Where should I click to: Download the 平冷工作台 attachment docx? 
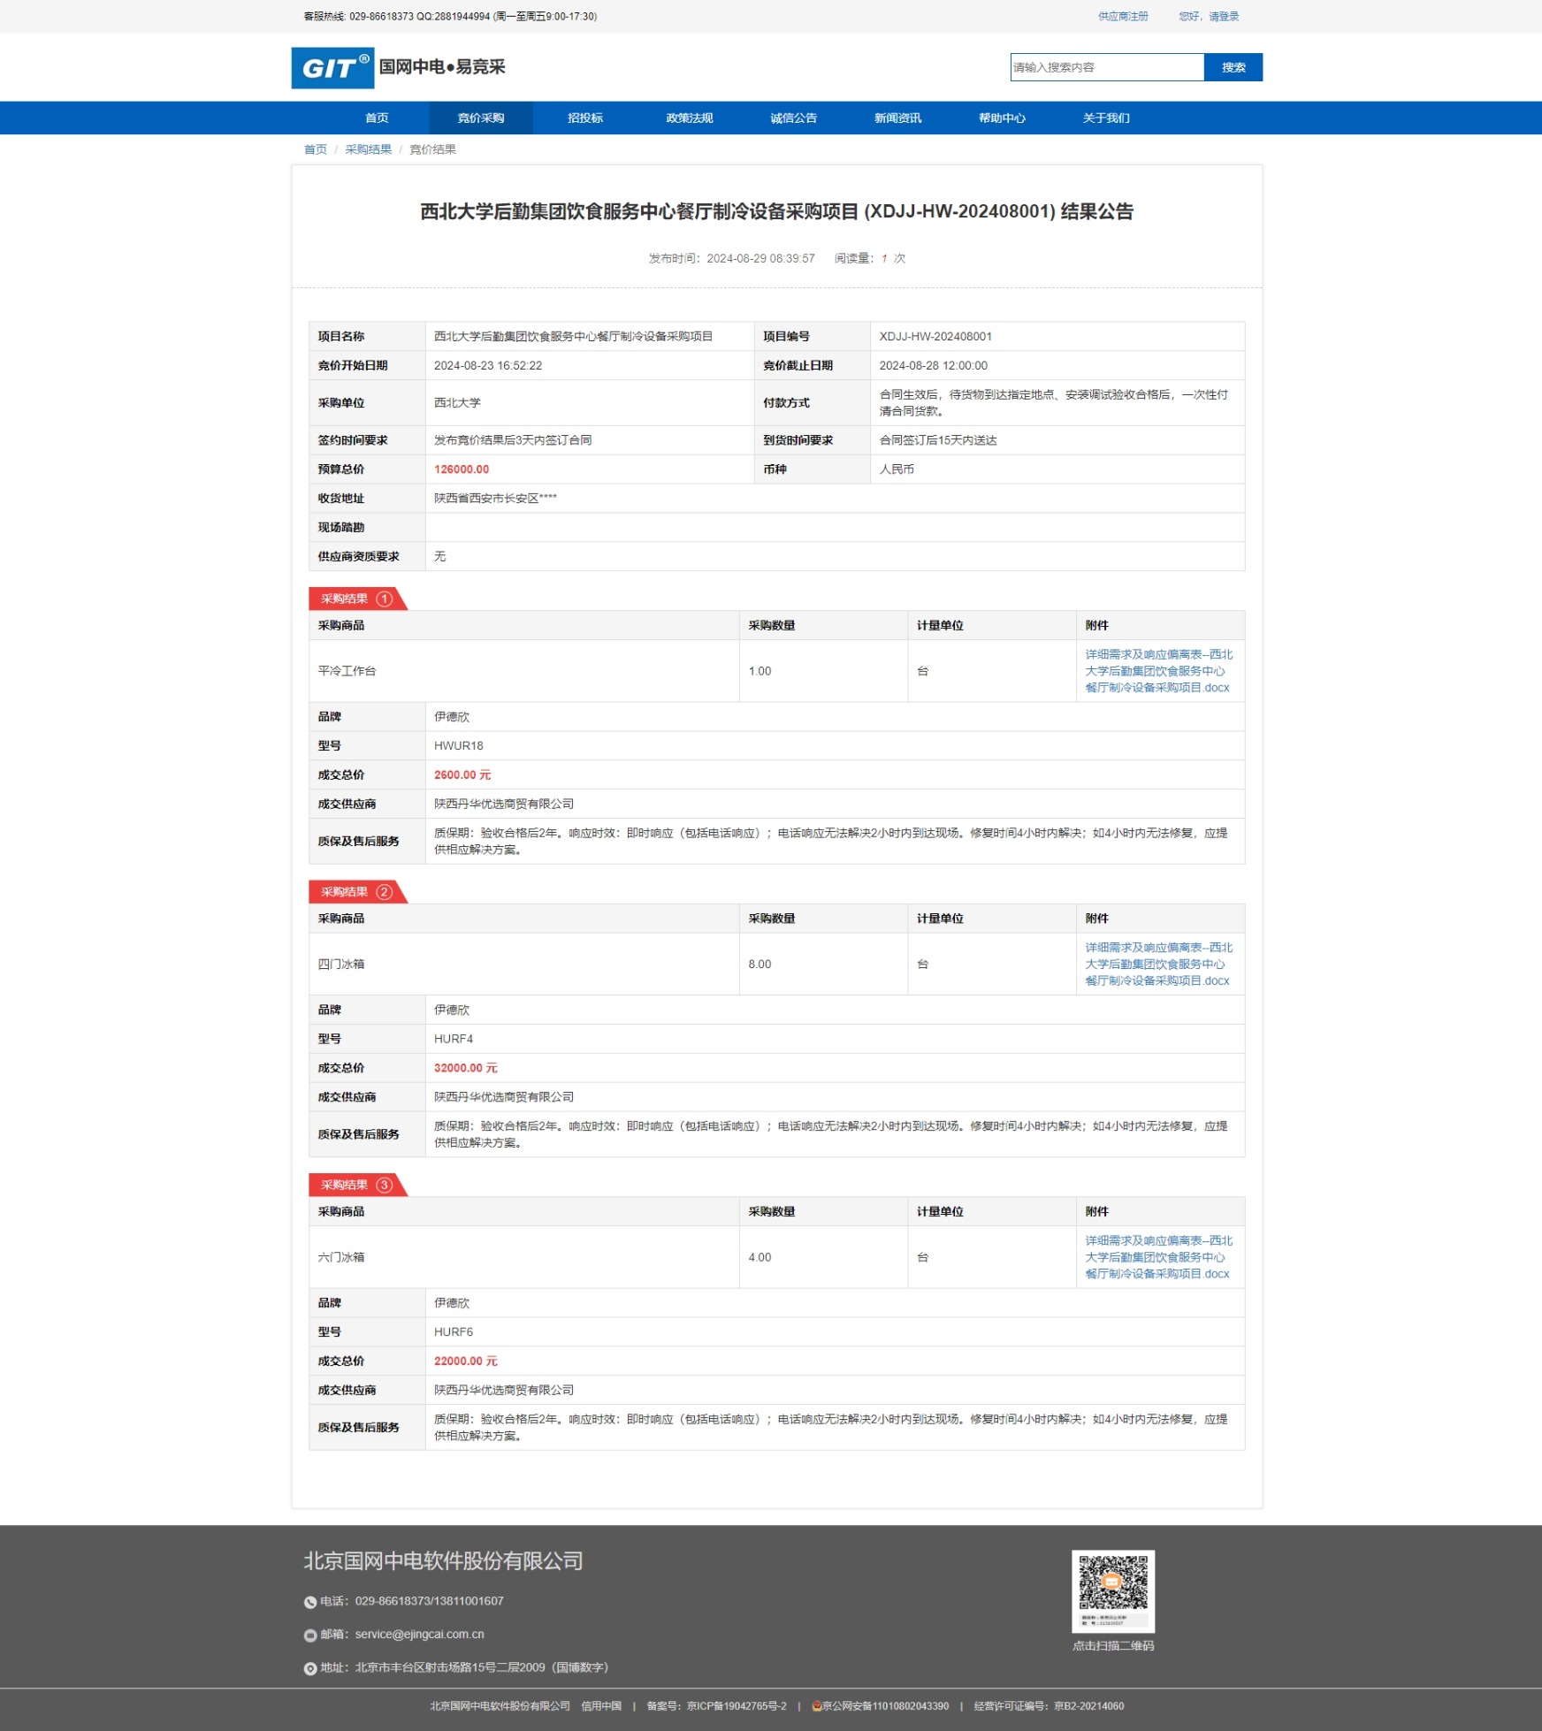pos(1158,671)
